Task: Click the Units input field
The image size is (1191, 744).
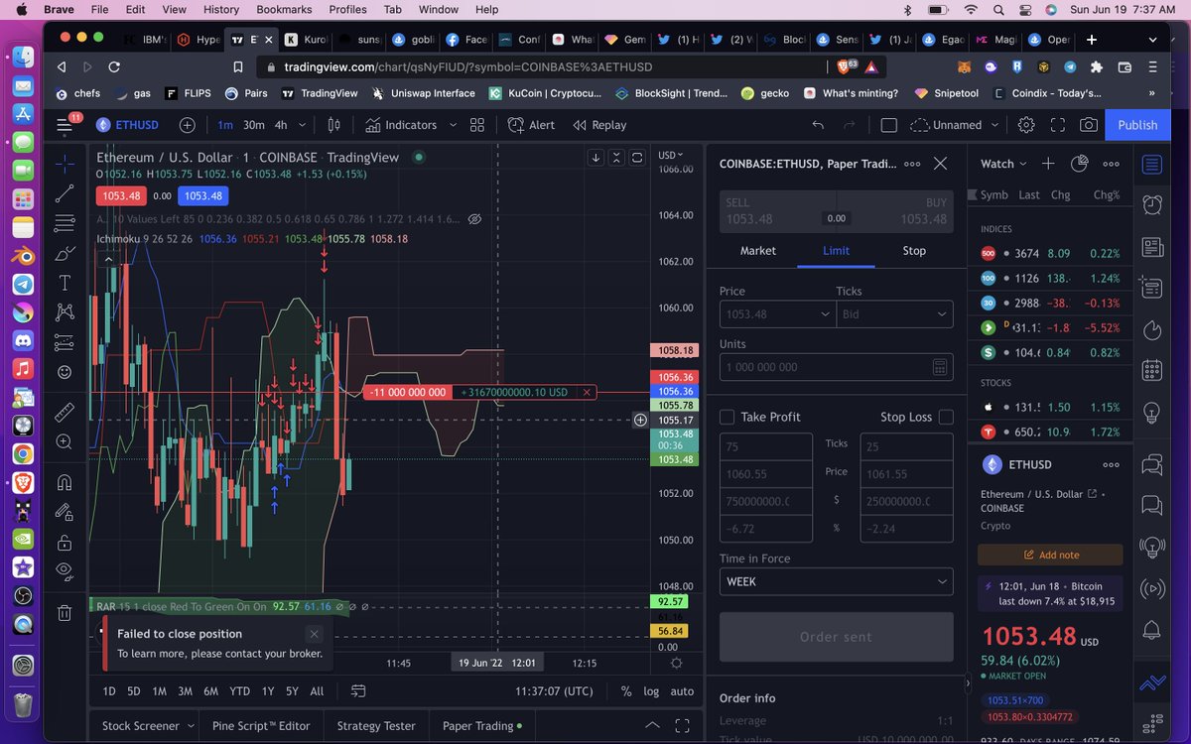Action: (836, 367)
